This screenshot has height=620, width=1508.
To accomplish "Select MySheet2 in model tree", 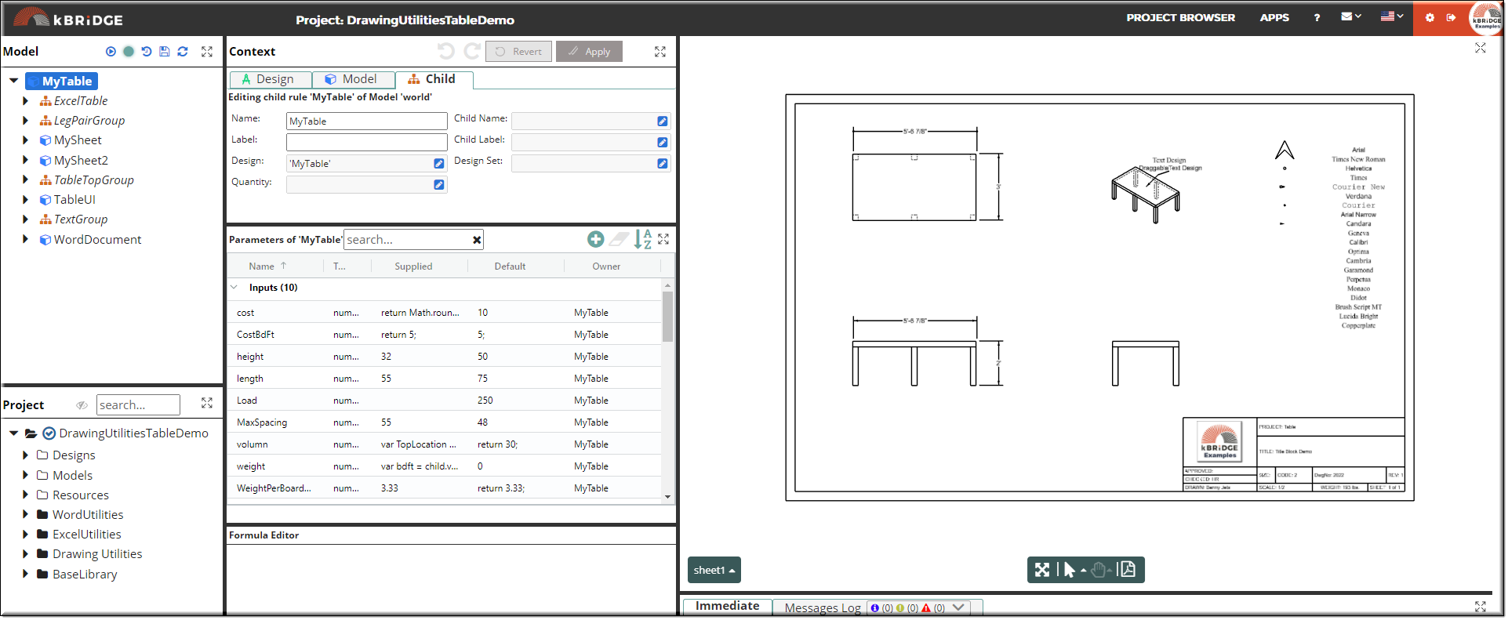I will [81, 161].
